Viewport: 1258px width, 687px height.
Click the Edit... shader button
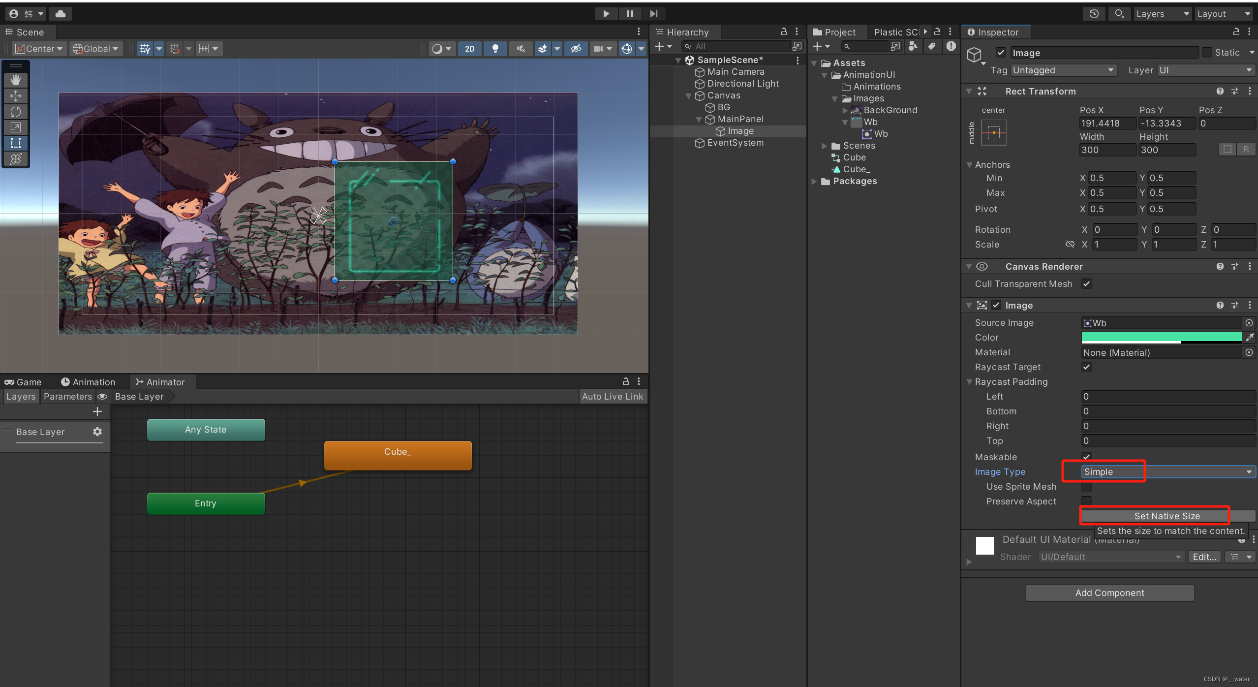click(1204, 557)
